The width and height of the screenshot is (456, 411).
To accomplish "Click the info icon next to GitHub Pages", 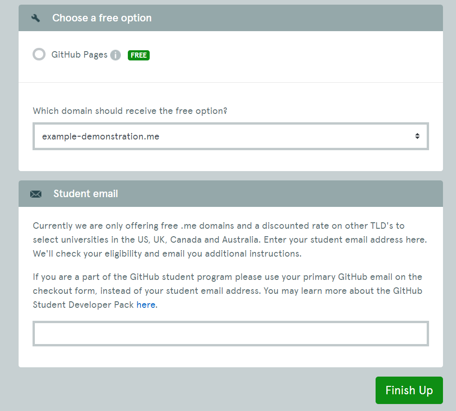I will coord(115,55).
